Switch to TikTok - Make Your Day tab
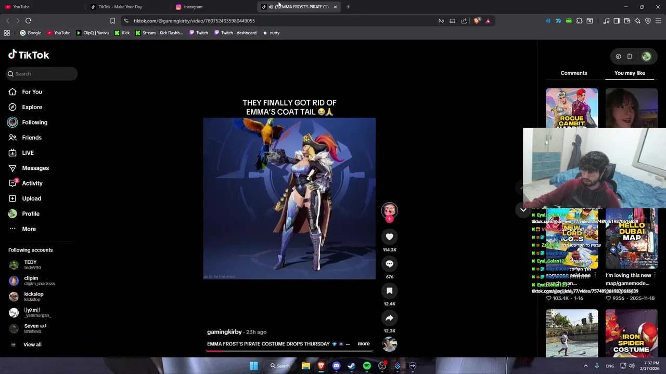Image resolution: width=666 pixels, height=374 pixels. [x=127, y=7]
